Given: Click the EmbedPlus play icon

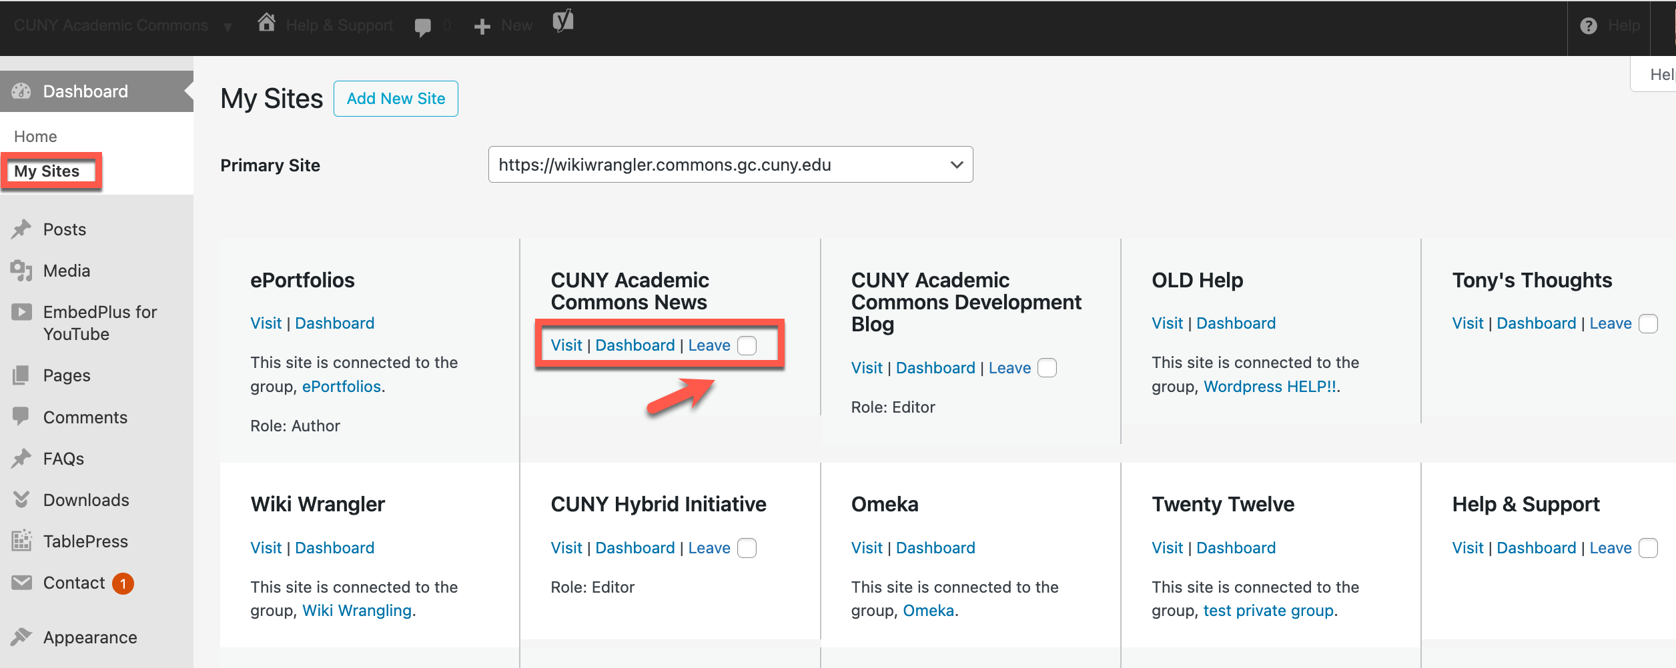Looking at the screenshot, I should pos(21,312).
